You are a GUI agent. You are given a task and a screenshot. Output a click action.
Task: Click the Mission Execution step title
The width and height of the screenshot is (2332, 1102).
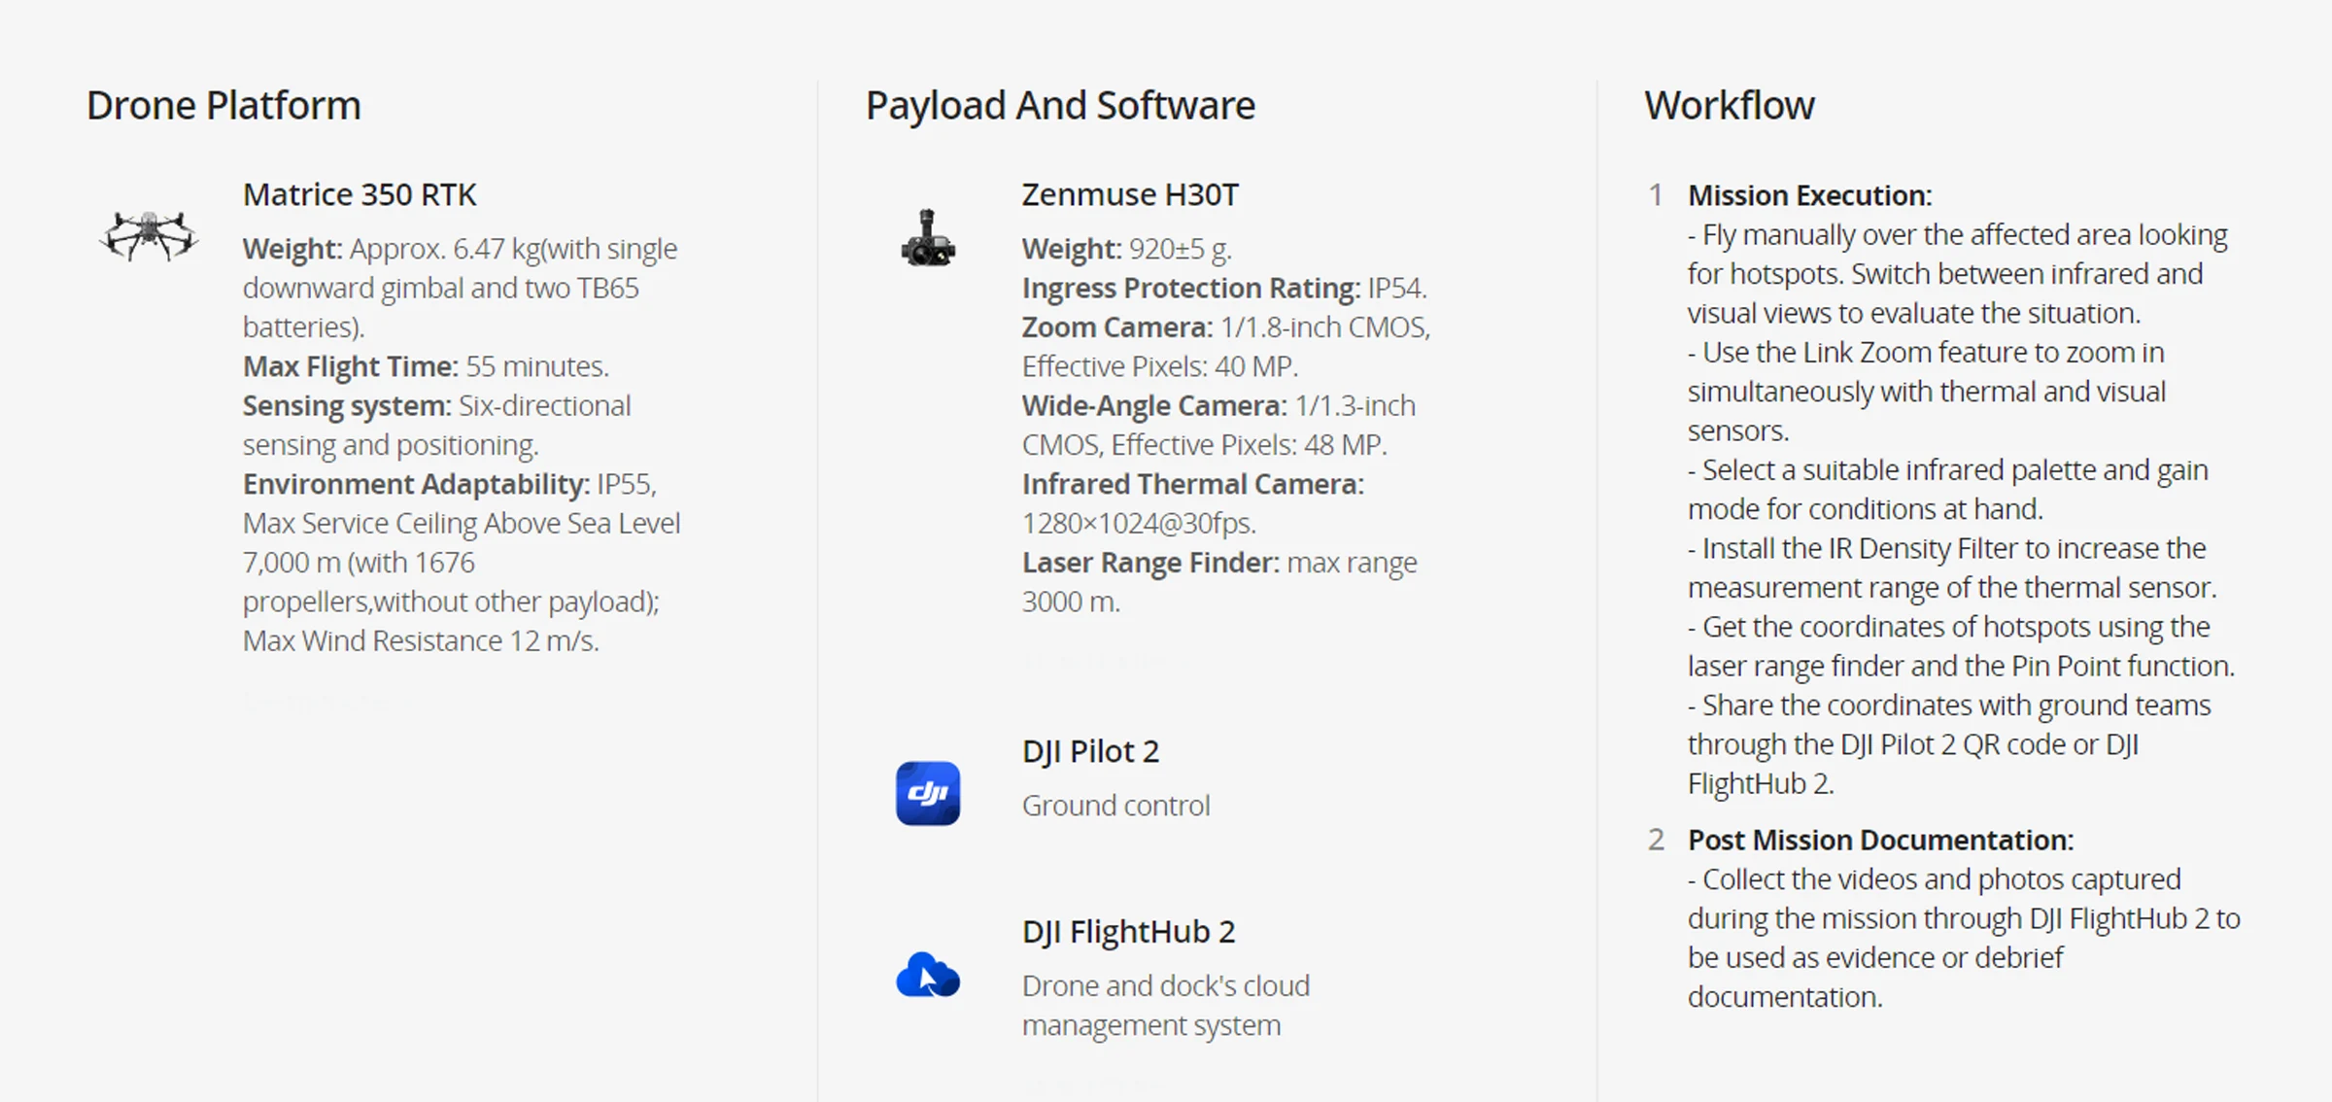coord(1809,195)
